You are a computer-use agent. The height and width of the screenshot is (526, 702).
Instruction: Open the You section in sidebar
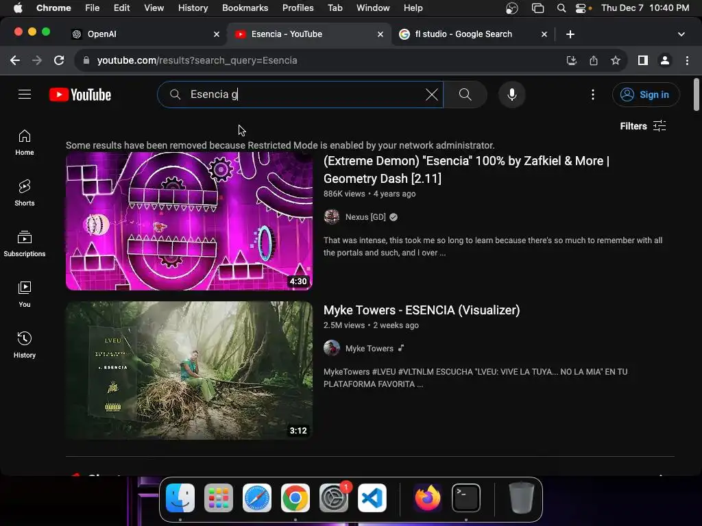click(25, 295)
